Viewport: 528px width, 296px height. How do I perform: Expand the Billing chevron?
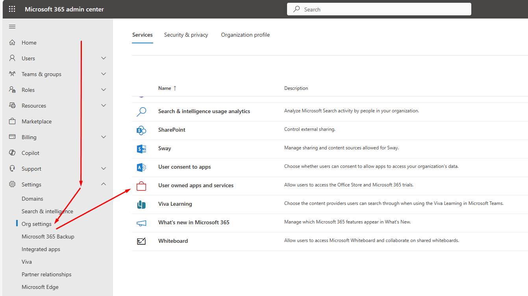click(104, 137)
